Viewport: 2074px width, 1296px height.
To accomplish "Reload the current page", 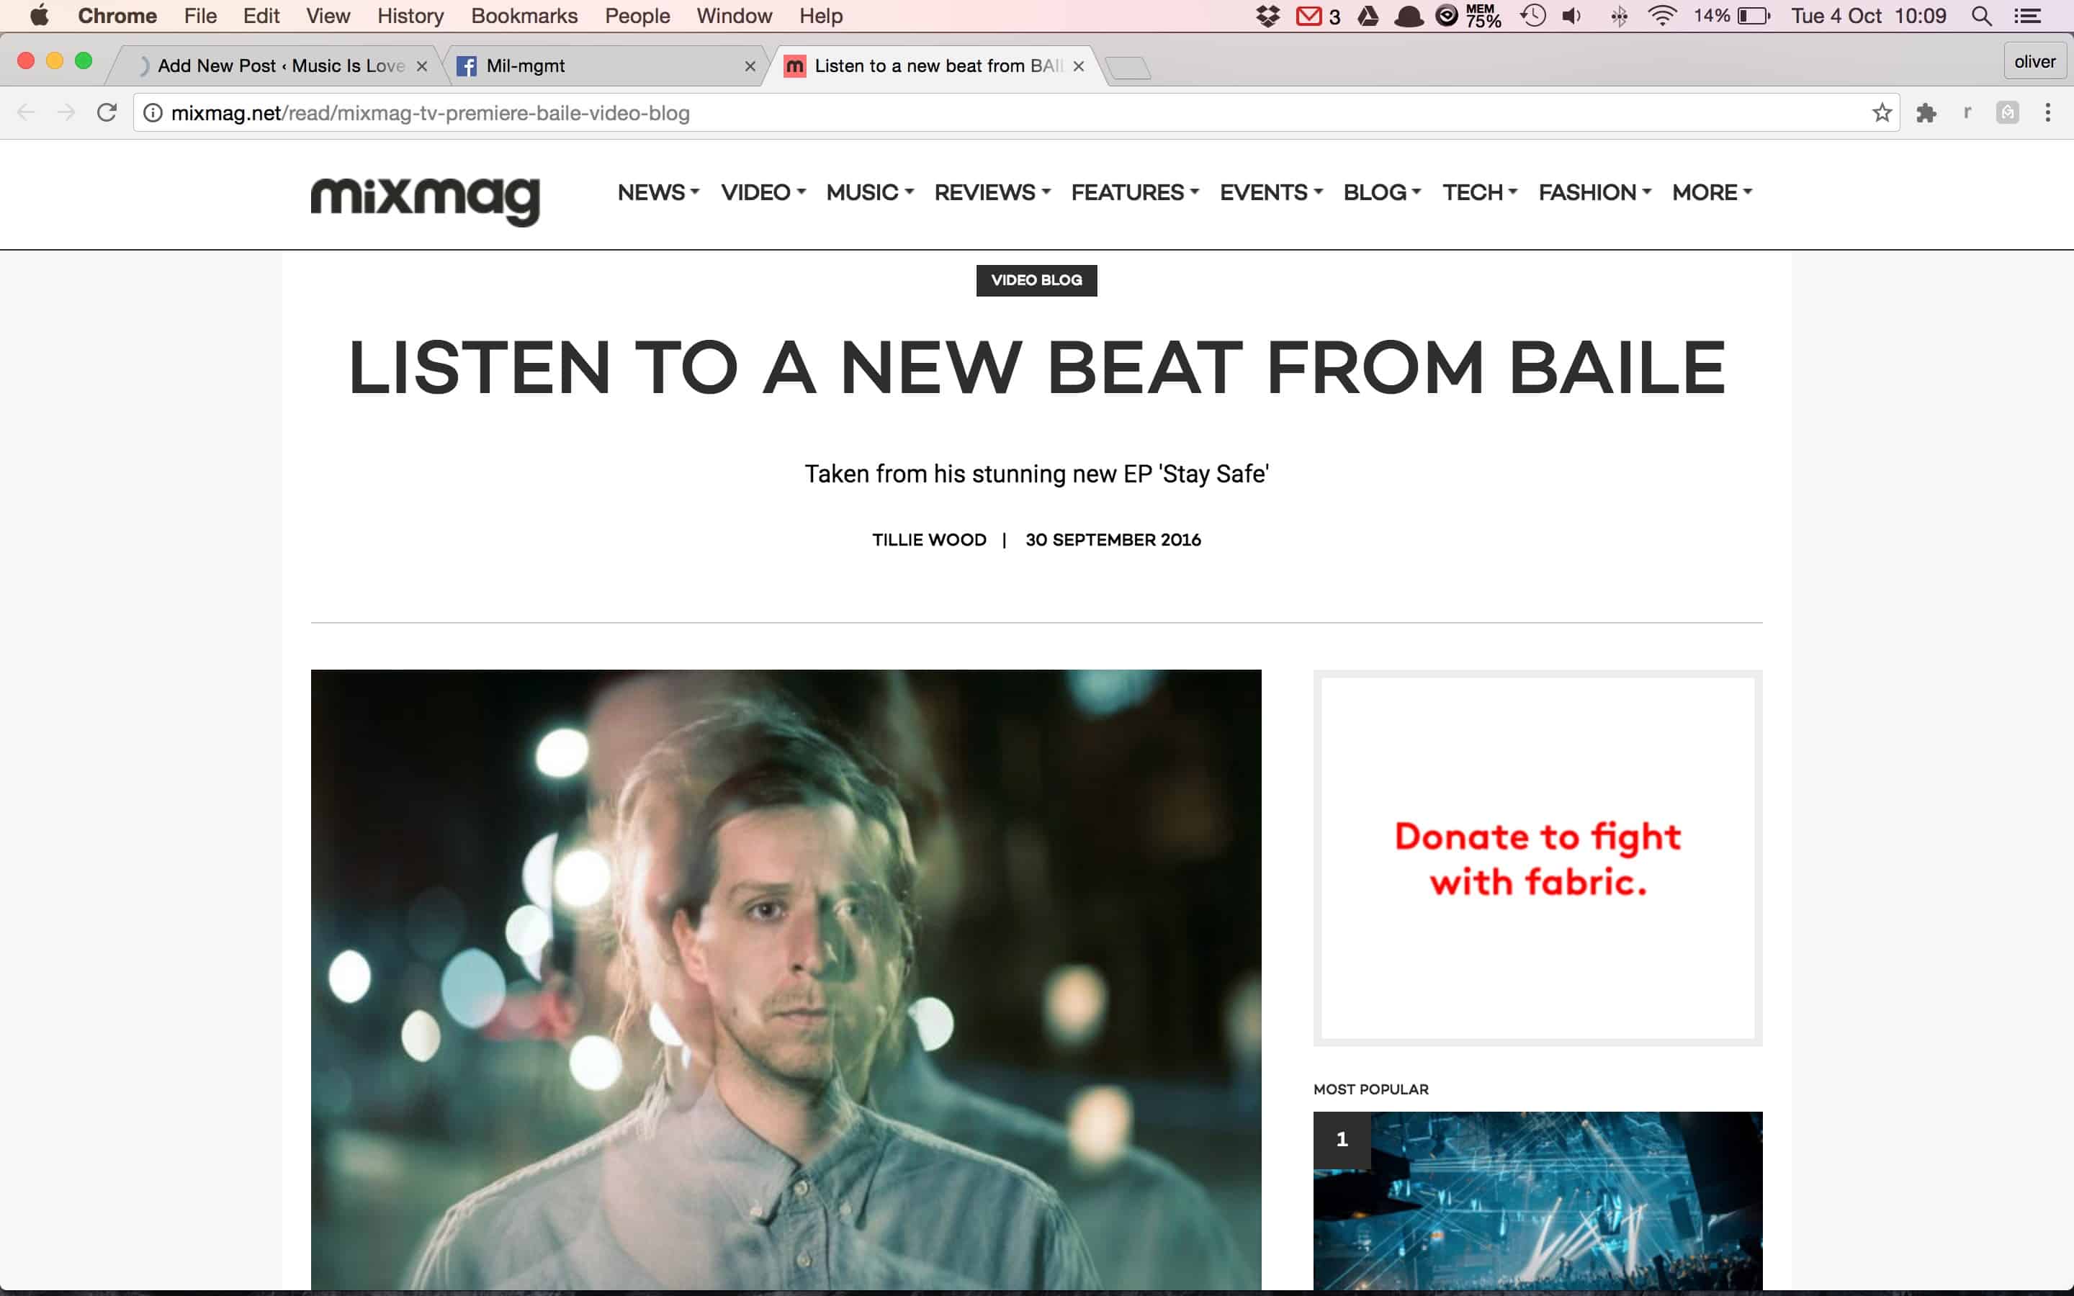I will click(107, 112).
